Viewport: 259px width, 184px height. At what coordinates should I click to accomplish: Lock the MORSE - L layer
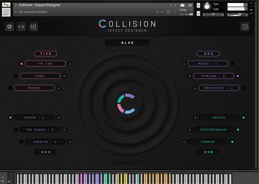click(184, 64)
